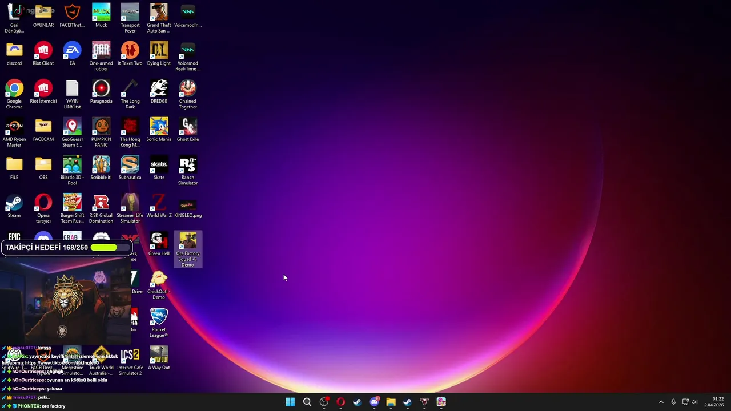
Task: Show hidden system tray icons
Action: [x=661, y=402]
